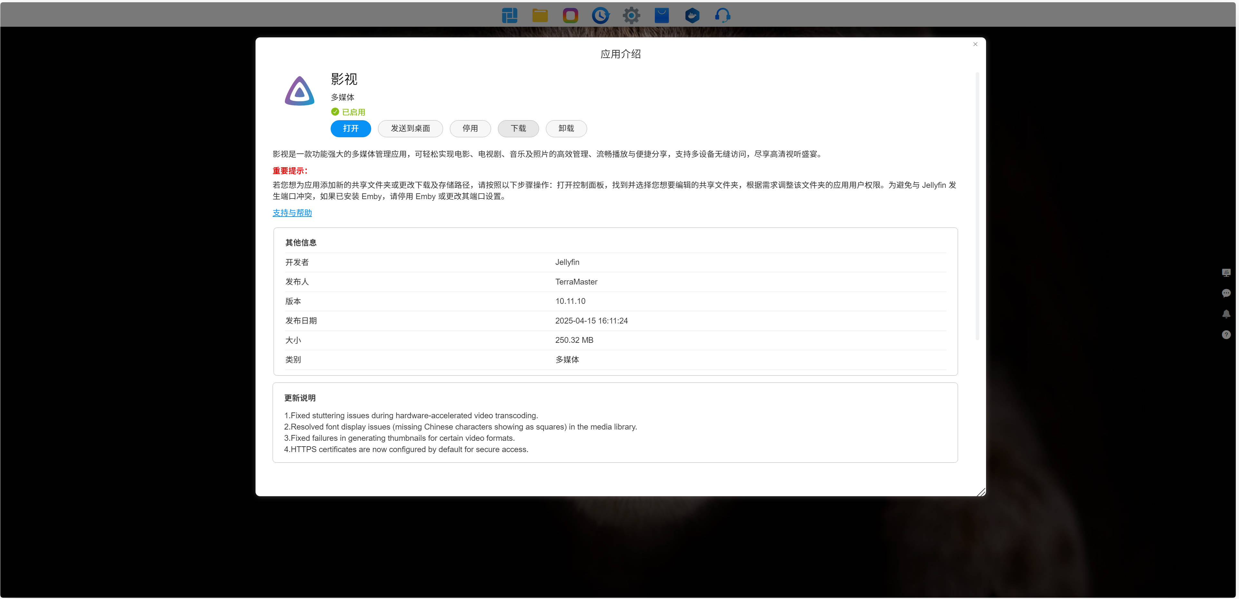The width and height of the screenshot is (1239, 599).
Task: Click the dialog resize handle corner
Action: tap(981, 492)
